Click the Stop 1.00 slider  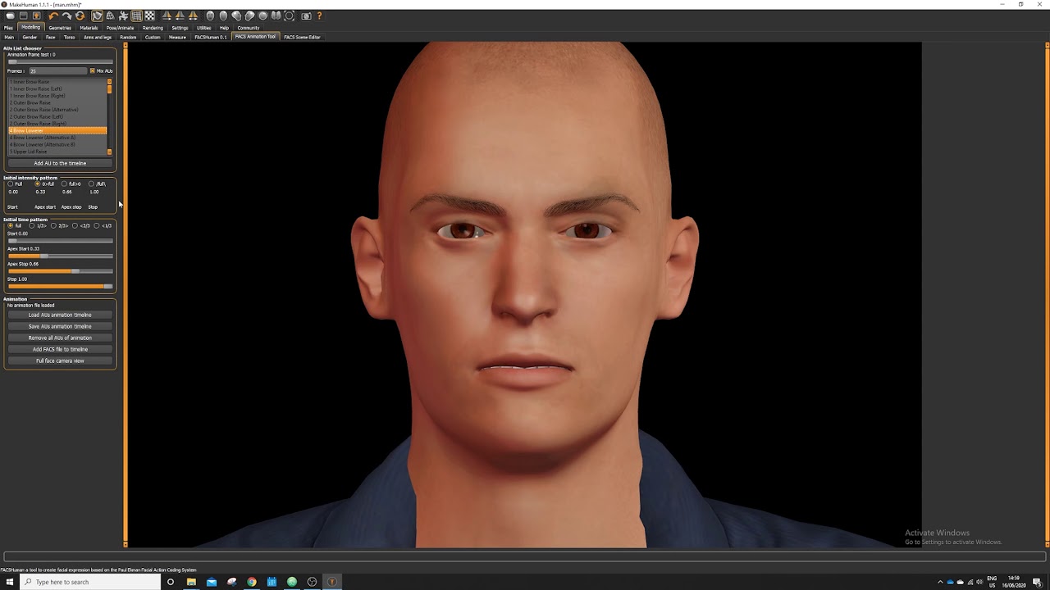point(60,286)
